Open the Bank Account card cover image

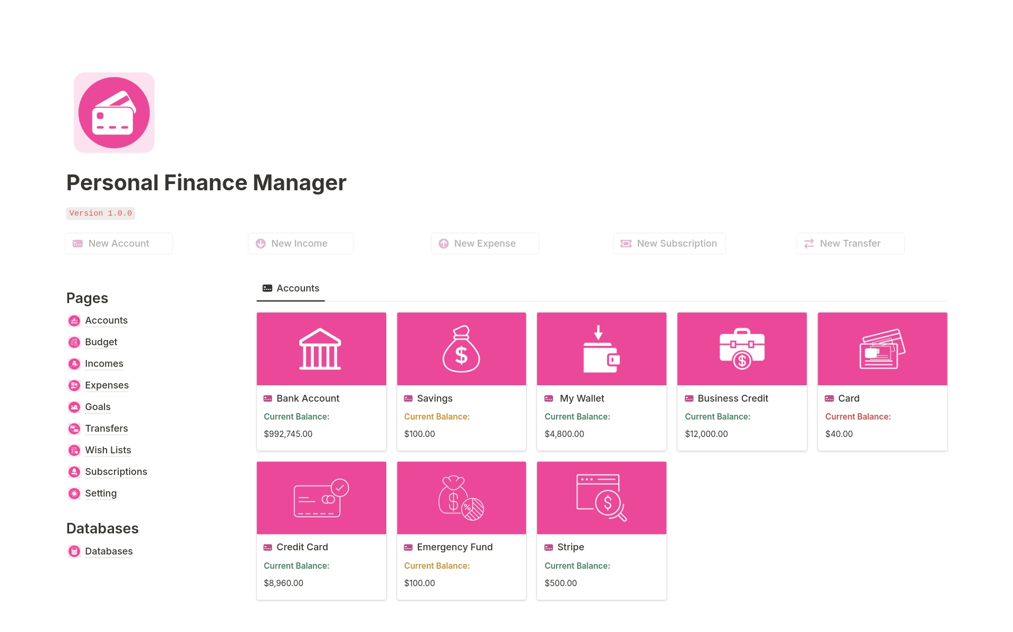coord(321,349)
